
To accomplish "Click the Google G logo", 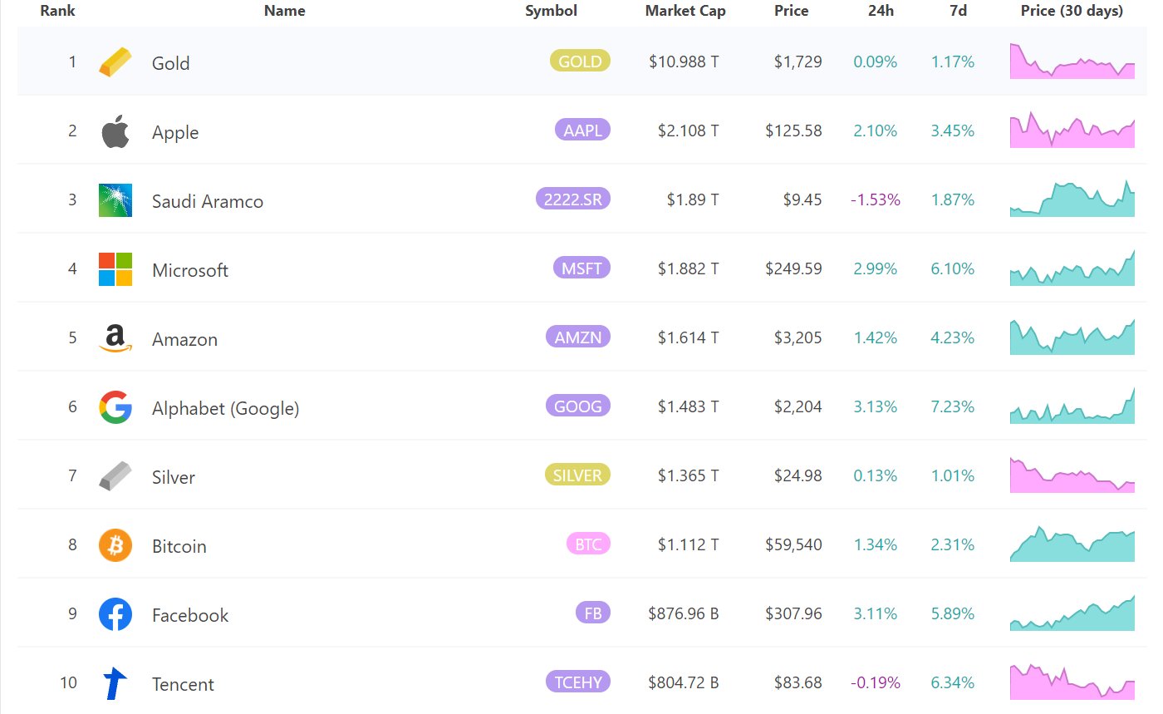I will (x=115, y=407).
